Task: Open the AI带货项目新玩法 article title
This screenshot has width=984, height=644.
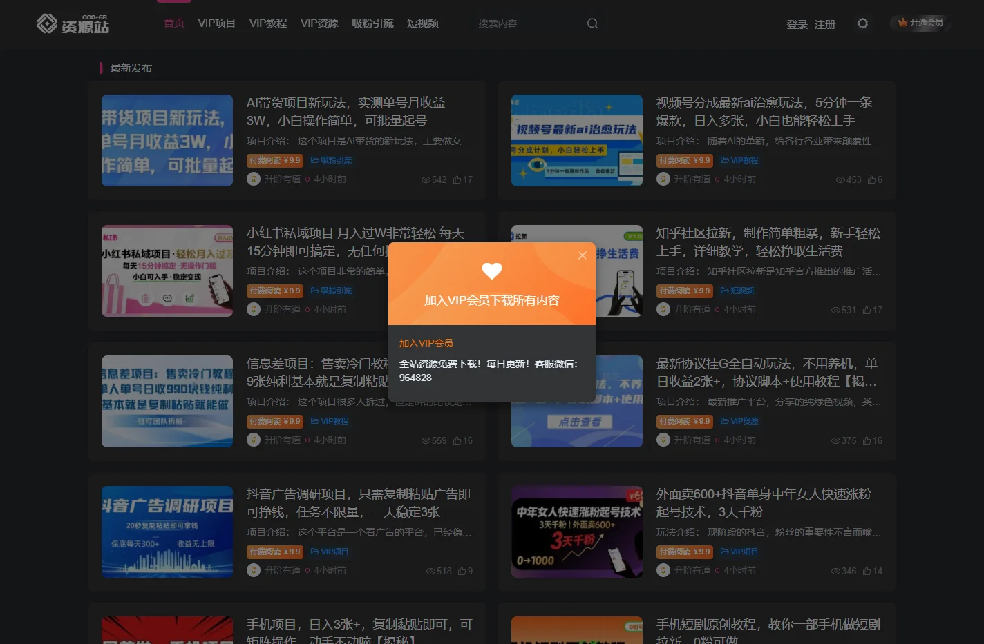Action: (x=346, y=111)
